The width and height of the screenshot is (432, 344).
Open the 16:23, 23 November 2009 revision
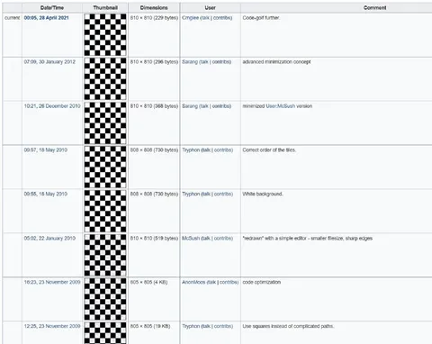coord(52,282)
